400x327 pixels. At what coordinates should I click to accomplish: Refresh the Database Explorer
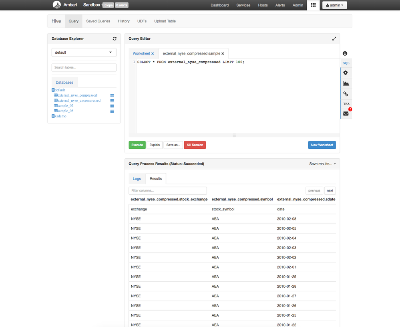point(115,38)
